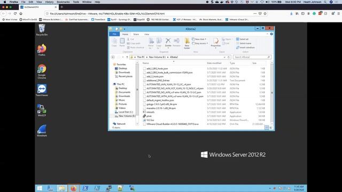This screenshot has width=342, height=192.
Task: Open the Recycle Bin desktop icon
Action: click(42, 30)
